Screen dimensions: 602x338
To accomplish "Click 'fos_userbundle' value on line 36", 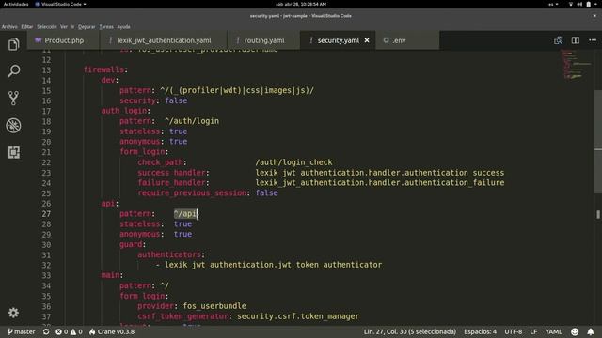I will click(x=214, y=306).
